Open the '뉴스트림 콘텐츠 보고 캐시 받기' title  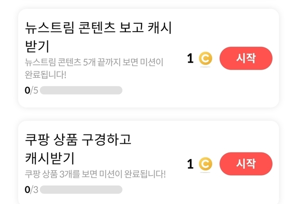point(98,29)
